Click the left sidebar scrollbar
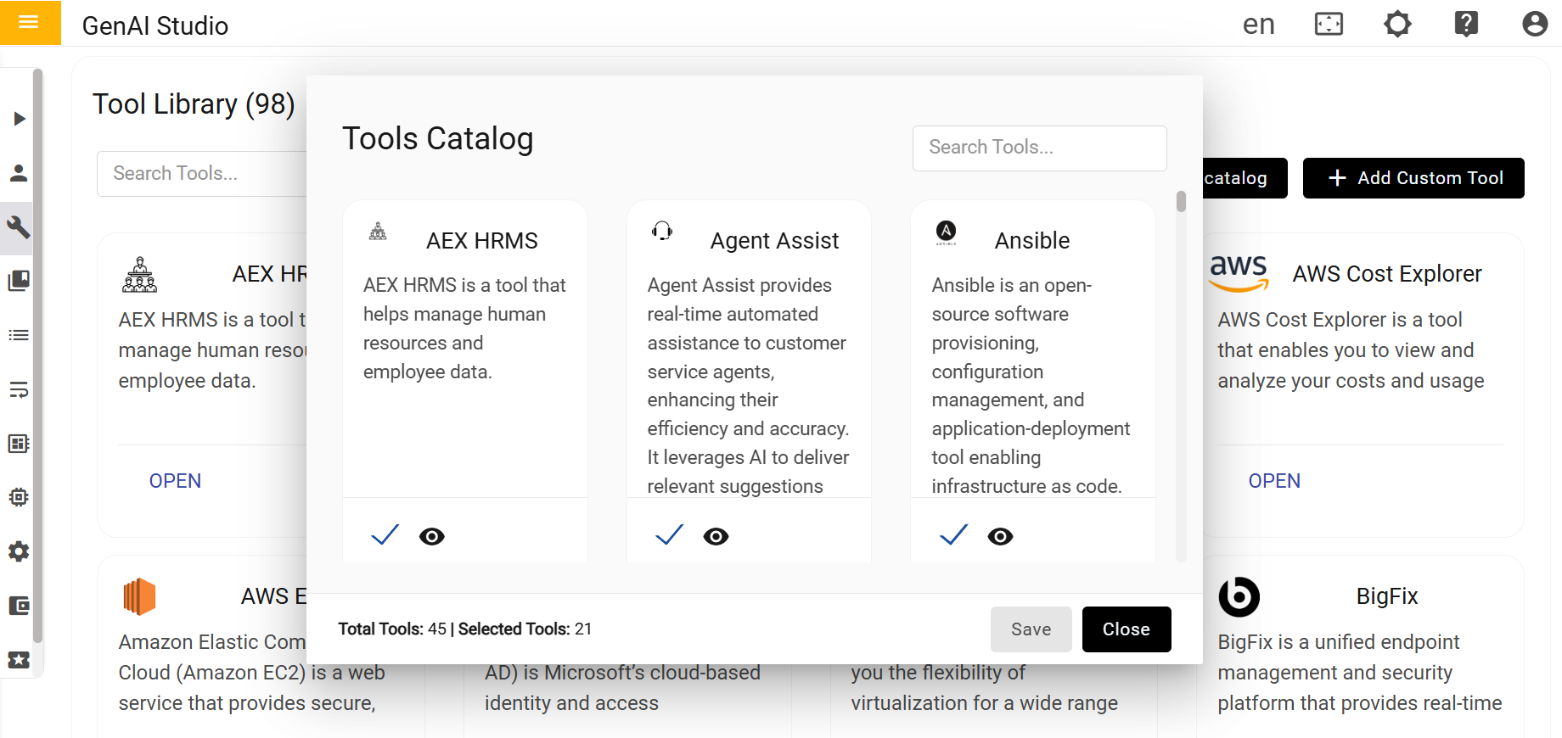The height and width of the screenshot is (738, 1562). click(37, 356)
